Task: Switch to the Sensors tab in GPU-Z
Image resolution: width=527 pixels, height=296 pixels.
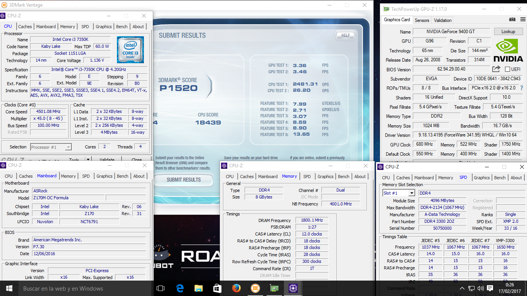Action: click(x=422, y=20)
